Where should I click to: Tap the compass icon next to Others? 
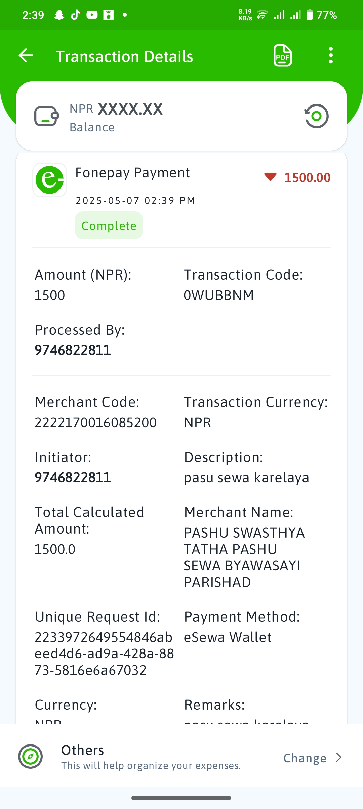(30, 757)
